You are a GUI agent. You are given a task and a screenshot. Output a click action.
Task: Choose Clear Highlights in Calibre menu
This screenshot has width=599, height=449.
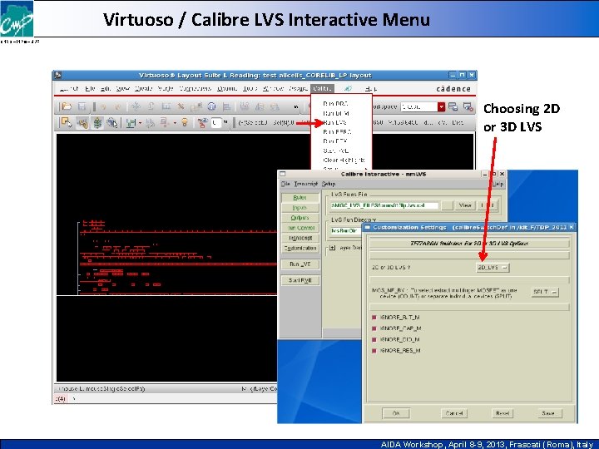tap(344, 160)
